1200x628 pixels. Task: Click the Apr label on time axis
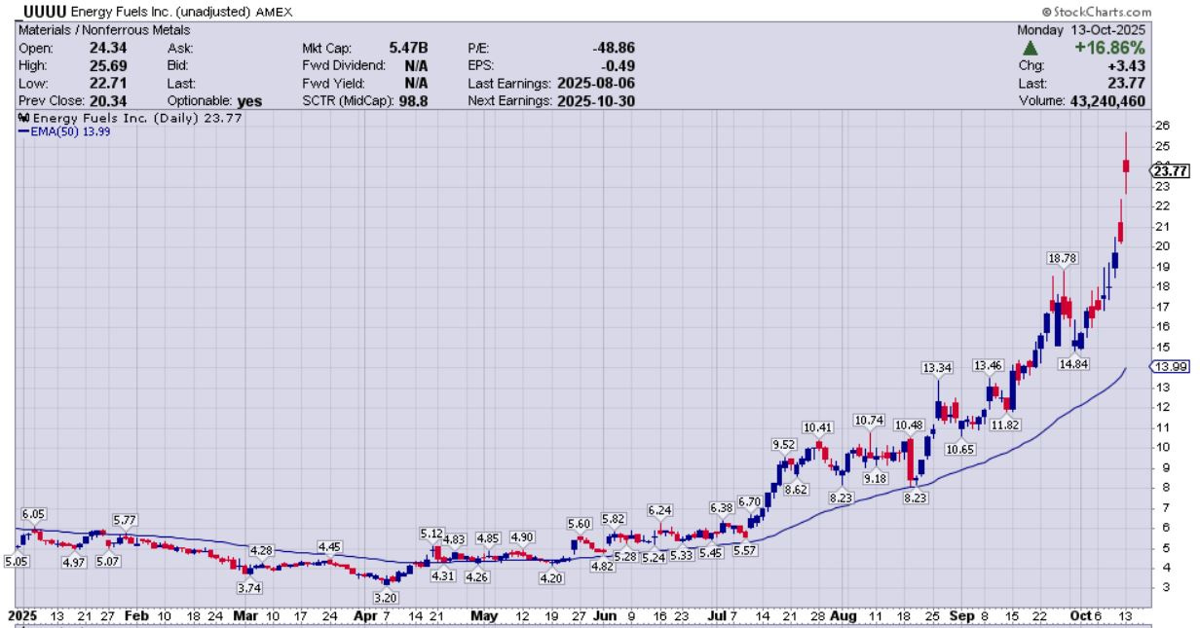coord(364,616)
